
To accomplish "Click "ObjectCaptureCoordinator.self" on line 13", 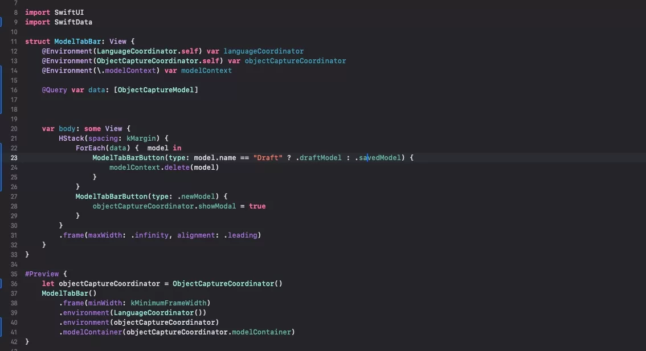I will click(158, 61).
